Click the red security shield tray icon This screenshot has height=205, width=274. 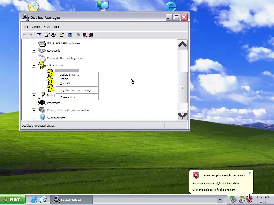coord(250,199)
